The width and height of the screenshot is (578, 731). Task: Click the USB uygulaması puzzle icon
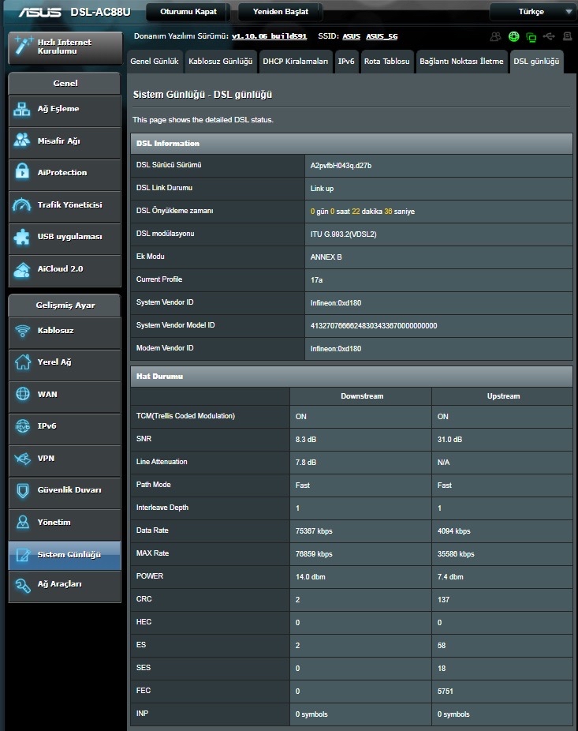click(22, 237)
